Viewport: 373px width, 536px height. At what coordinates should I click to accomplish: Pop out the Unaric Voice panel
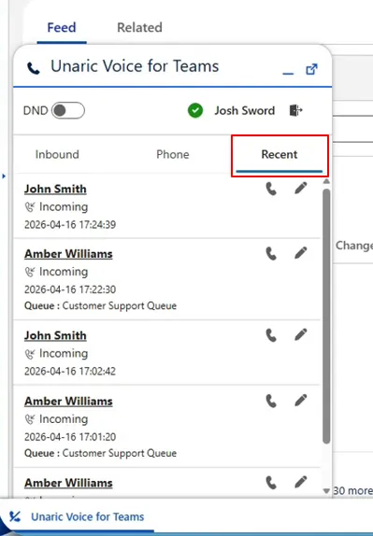click(x=311, y=69)
